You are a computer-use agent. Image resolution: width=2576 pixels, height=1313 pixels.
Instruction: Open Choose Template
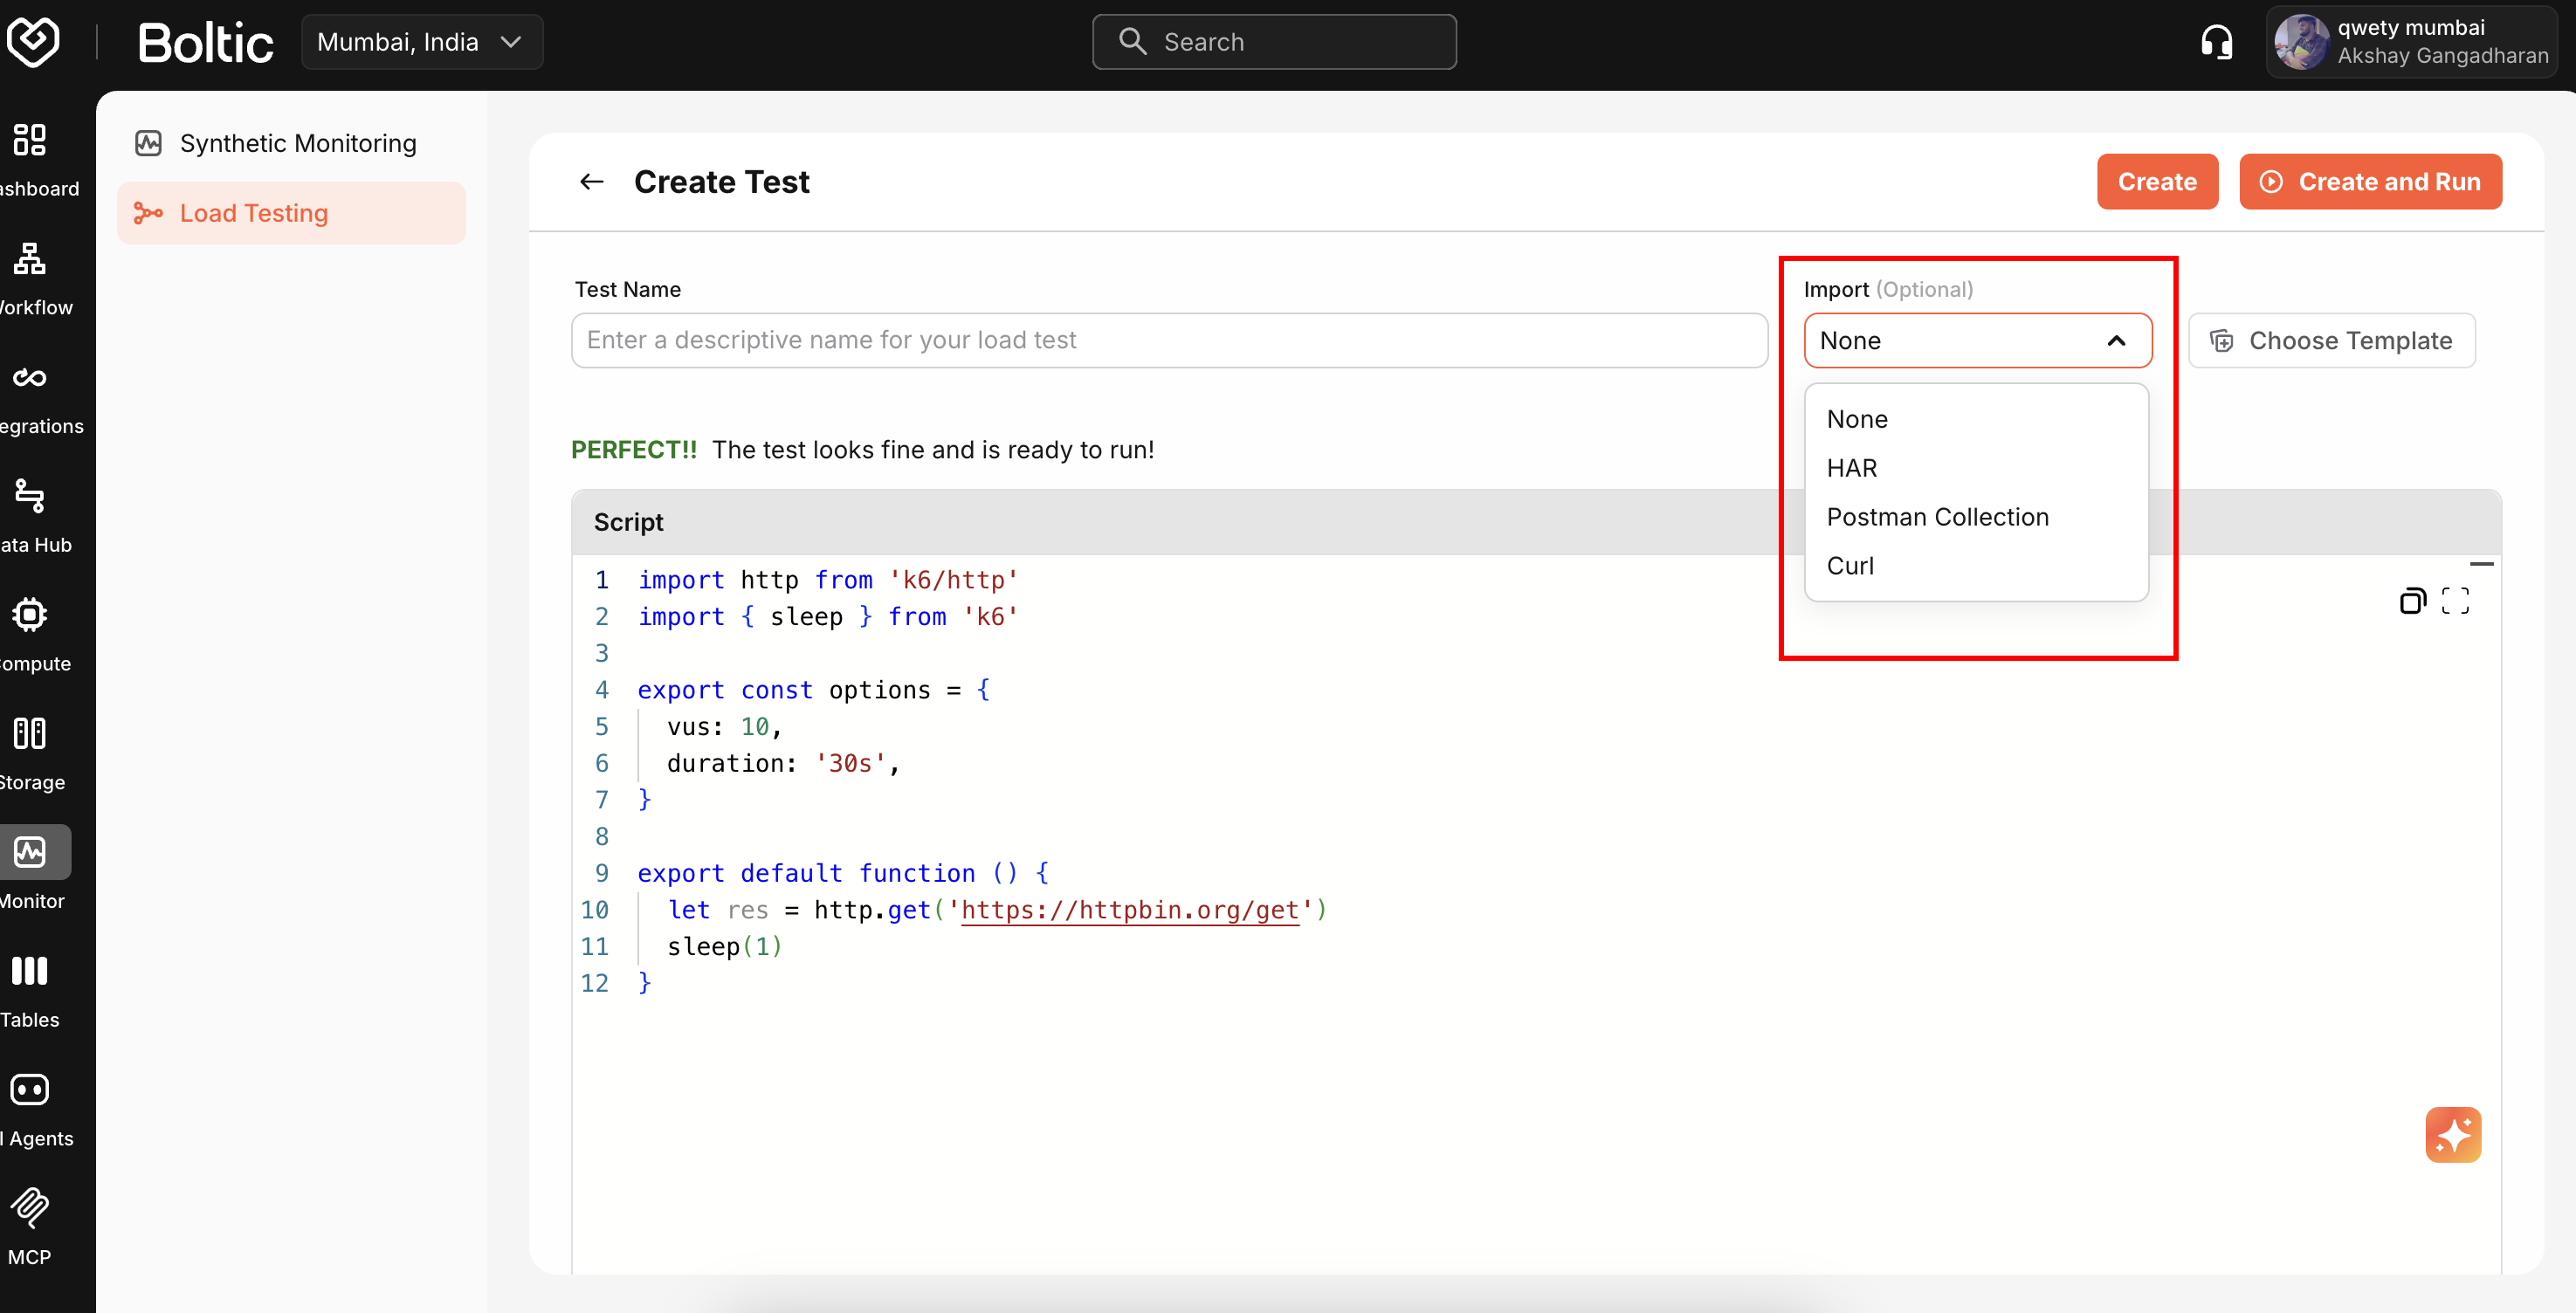click(2332, 340)
